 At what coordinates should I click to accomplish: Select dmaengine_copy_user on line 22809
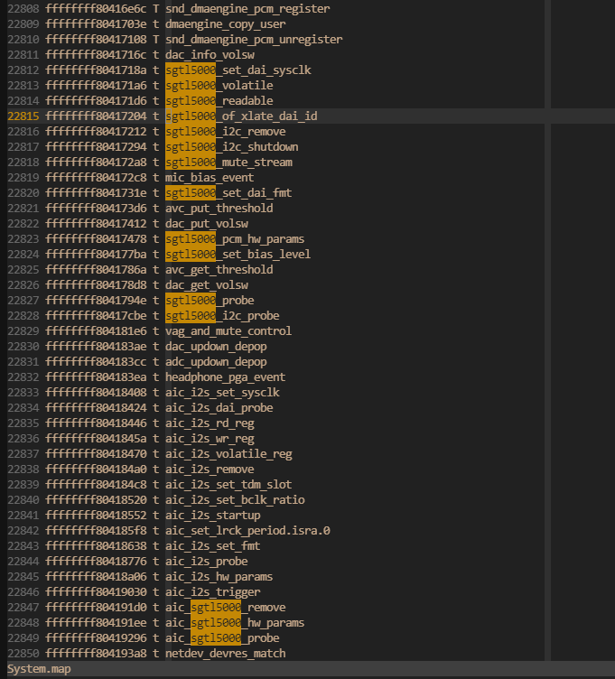[x=225, y=24]
